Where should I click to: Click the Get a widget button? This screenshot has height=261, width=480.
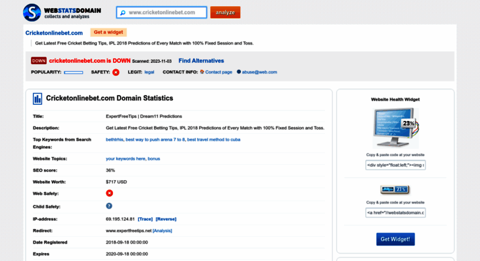tap(108, 32)
